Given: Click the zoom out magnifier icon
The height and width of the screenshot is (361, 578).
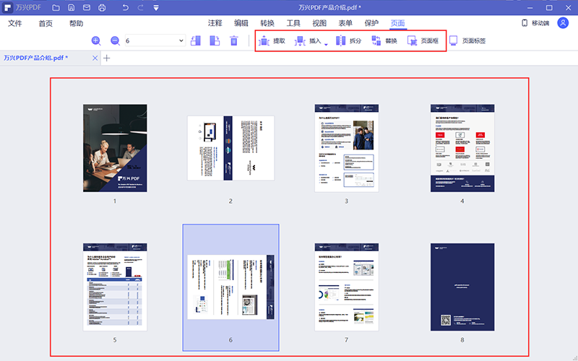Looking at the screenshot, I should click(115, 41).
